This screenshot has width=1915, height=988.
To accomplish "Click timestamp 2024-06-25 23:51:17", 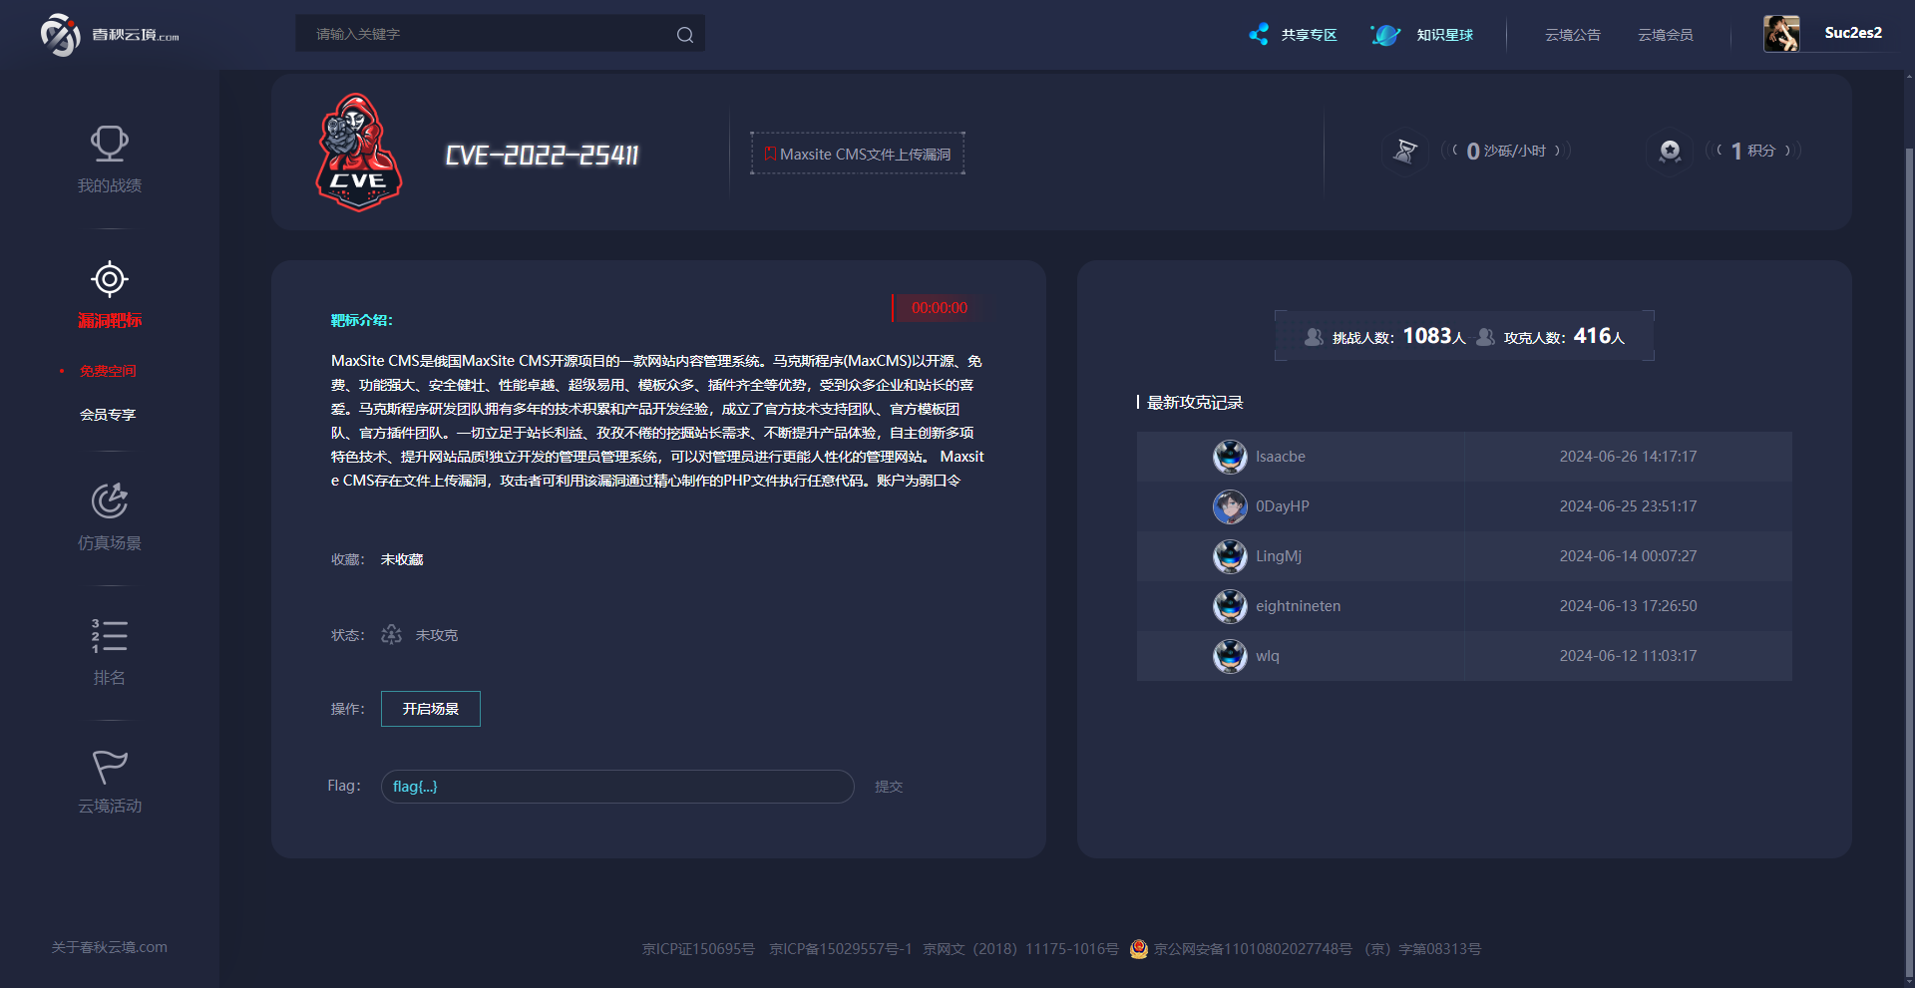I will (1628, 506).
